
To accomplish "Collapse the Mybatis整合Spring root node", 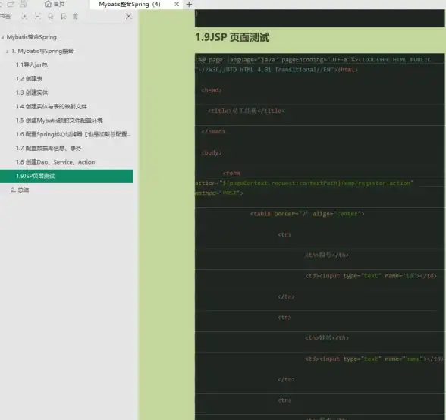I will (2, 37).
